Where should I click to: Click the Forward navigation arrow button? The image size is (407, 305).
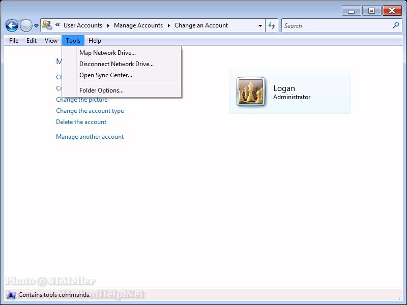[x=25, y=25]
